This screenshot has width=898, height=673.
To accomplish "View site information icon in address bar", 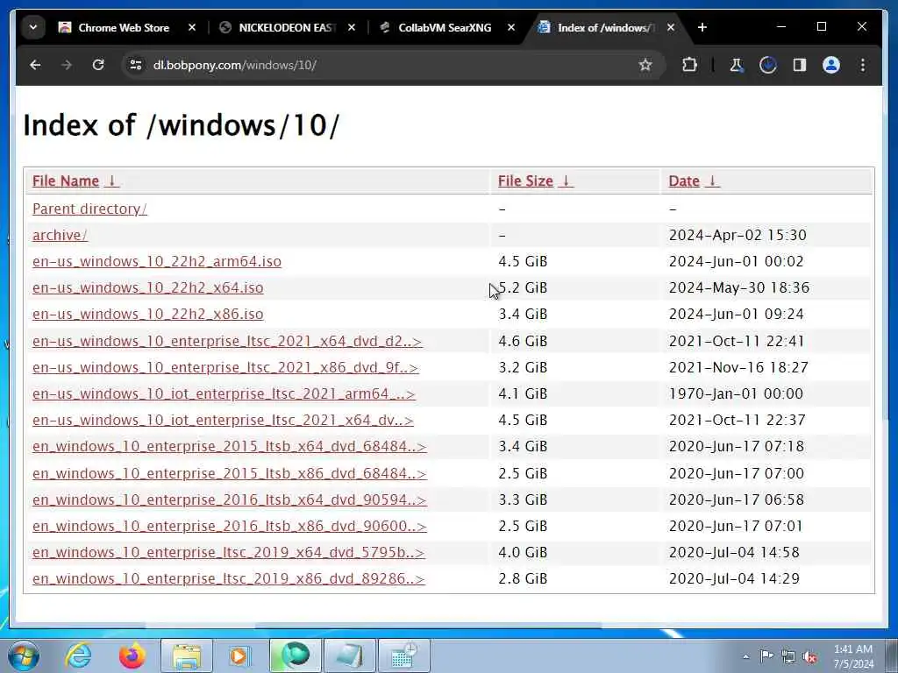I will (x=136, y=65).
